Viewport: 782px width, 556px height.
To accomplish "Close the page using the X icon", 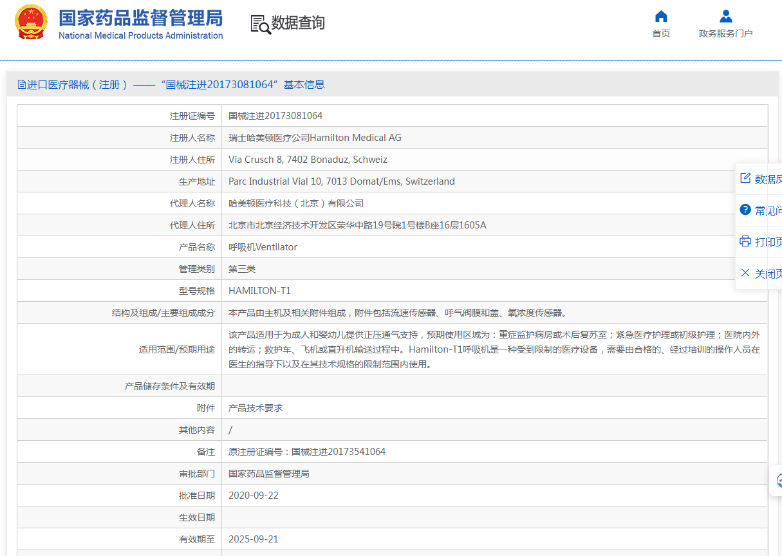I will [745, 273].
